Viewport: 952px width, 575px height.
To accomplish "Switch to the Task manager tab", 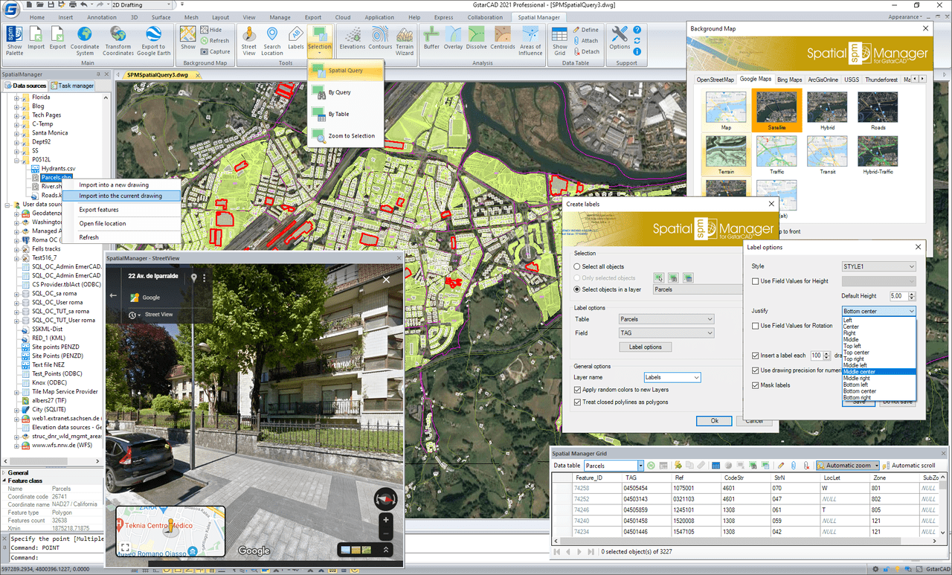I will tap(72, 86).
